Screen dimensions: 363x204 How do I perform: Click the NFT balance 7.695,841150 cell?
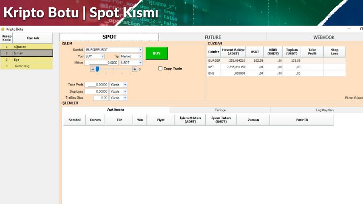(233, 67)
